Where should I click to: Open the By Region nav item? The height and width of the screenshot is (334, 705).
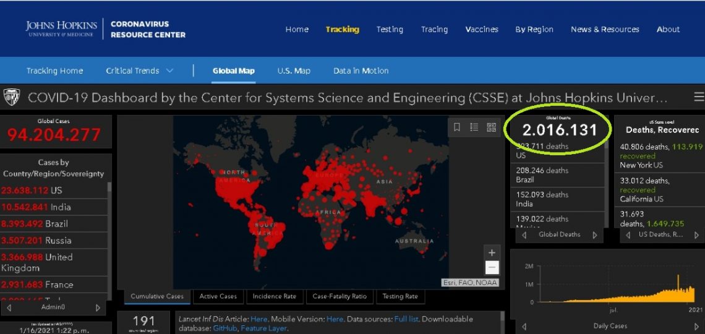click(534, 29)
